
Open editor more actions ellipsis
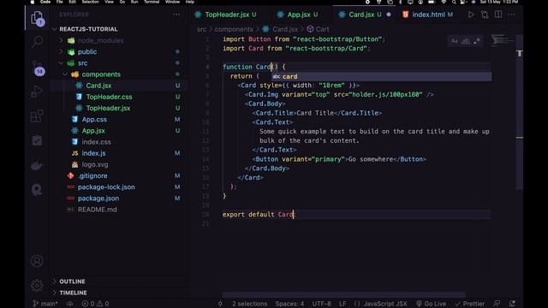[x=512, y=15]
